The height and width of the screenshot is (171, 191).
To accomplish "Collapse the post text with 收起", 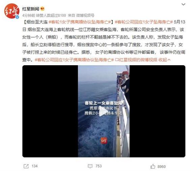I will (164, 60).
